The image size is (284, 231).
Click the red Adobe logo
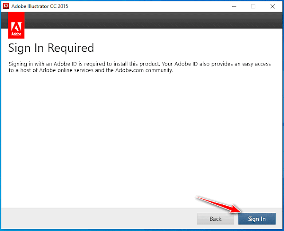16,25
